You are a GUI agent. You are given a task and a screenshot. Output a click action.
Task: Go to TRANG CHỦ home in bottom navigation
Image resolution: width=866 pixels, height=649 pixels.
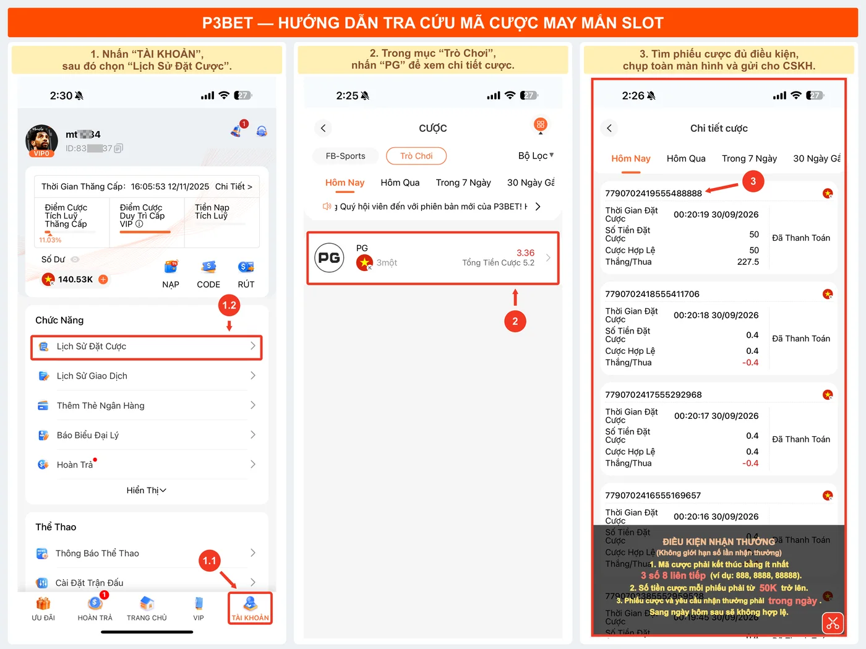pyautogui.click(x=147, y=608)
